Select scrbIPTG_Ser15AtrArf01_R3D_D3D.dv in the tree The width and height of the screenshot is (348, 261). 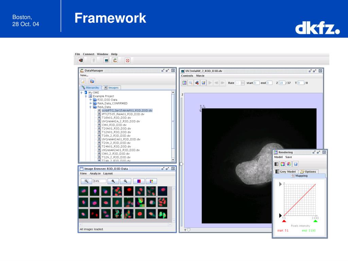click(127, 110)
